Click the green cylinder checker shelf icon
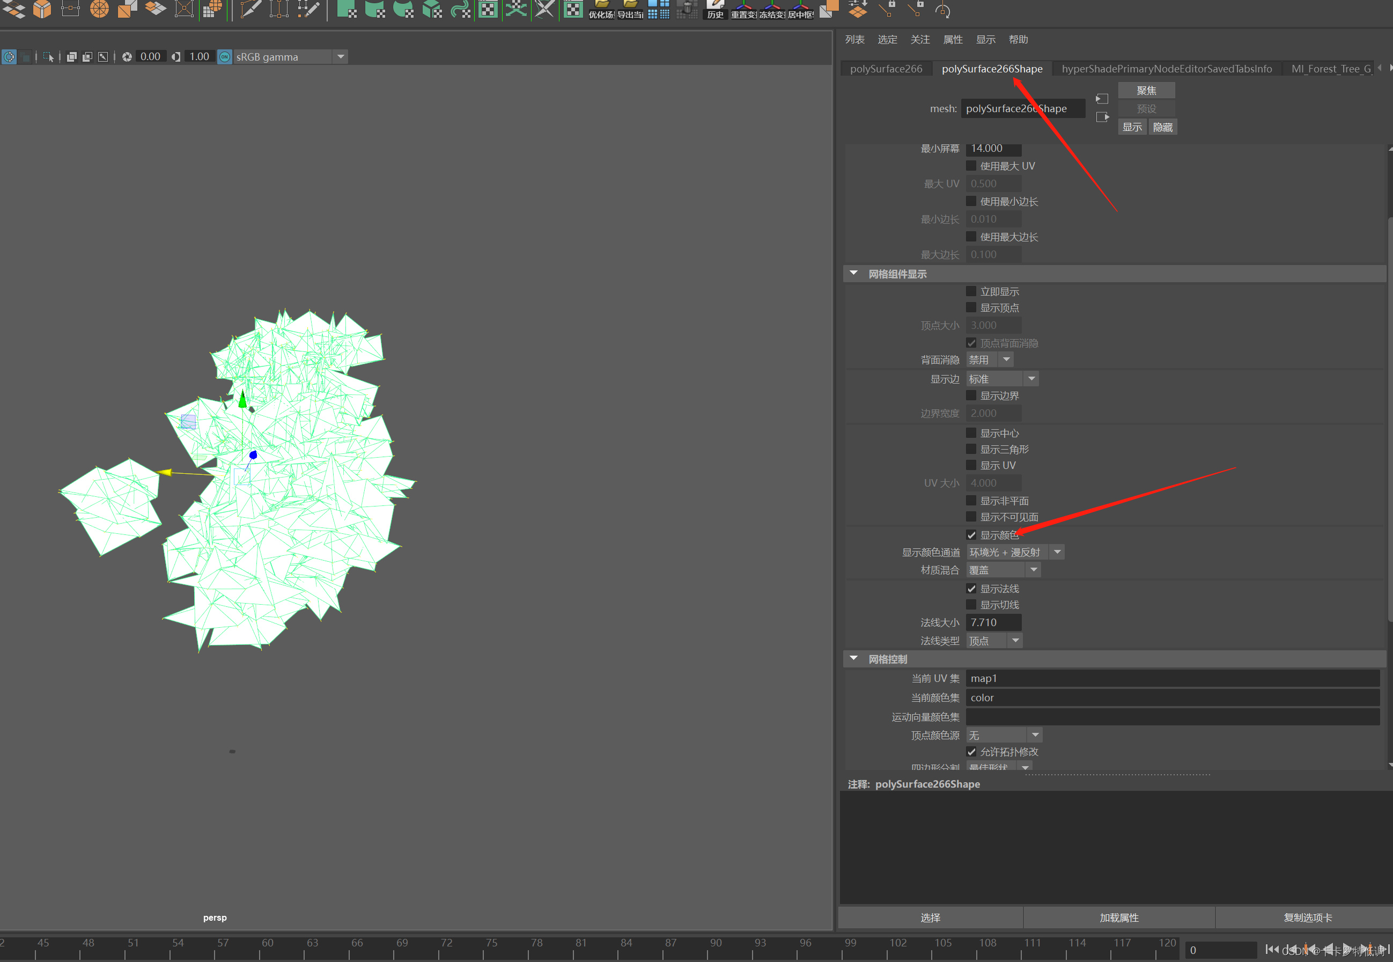Screen dimensions: 1393x962 point(375,10)
